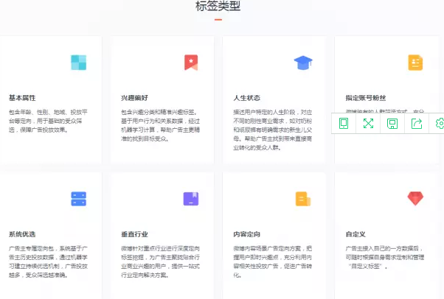This screenshot has width=444, height=299.
Task: Click the blue graduation cap icon
Action: (303, 63)
